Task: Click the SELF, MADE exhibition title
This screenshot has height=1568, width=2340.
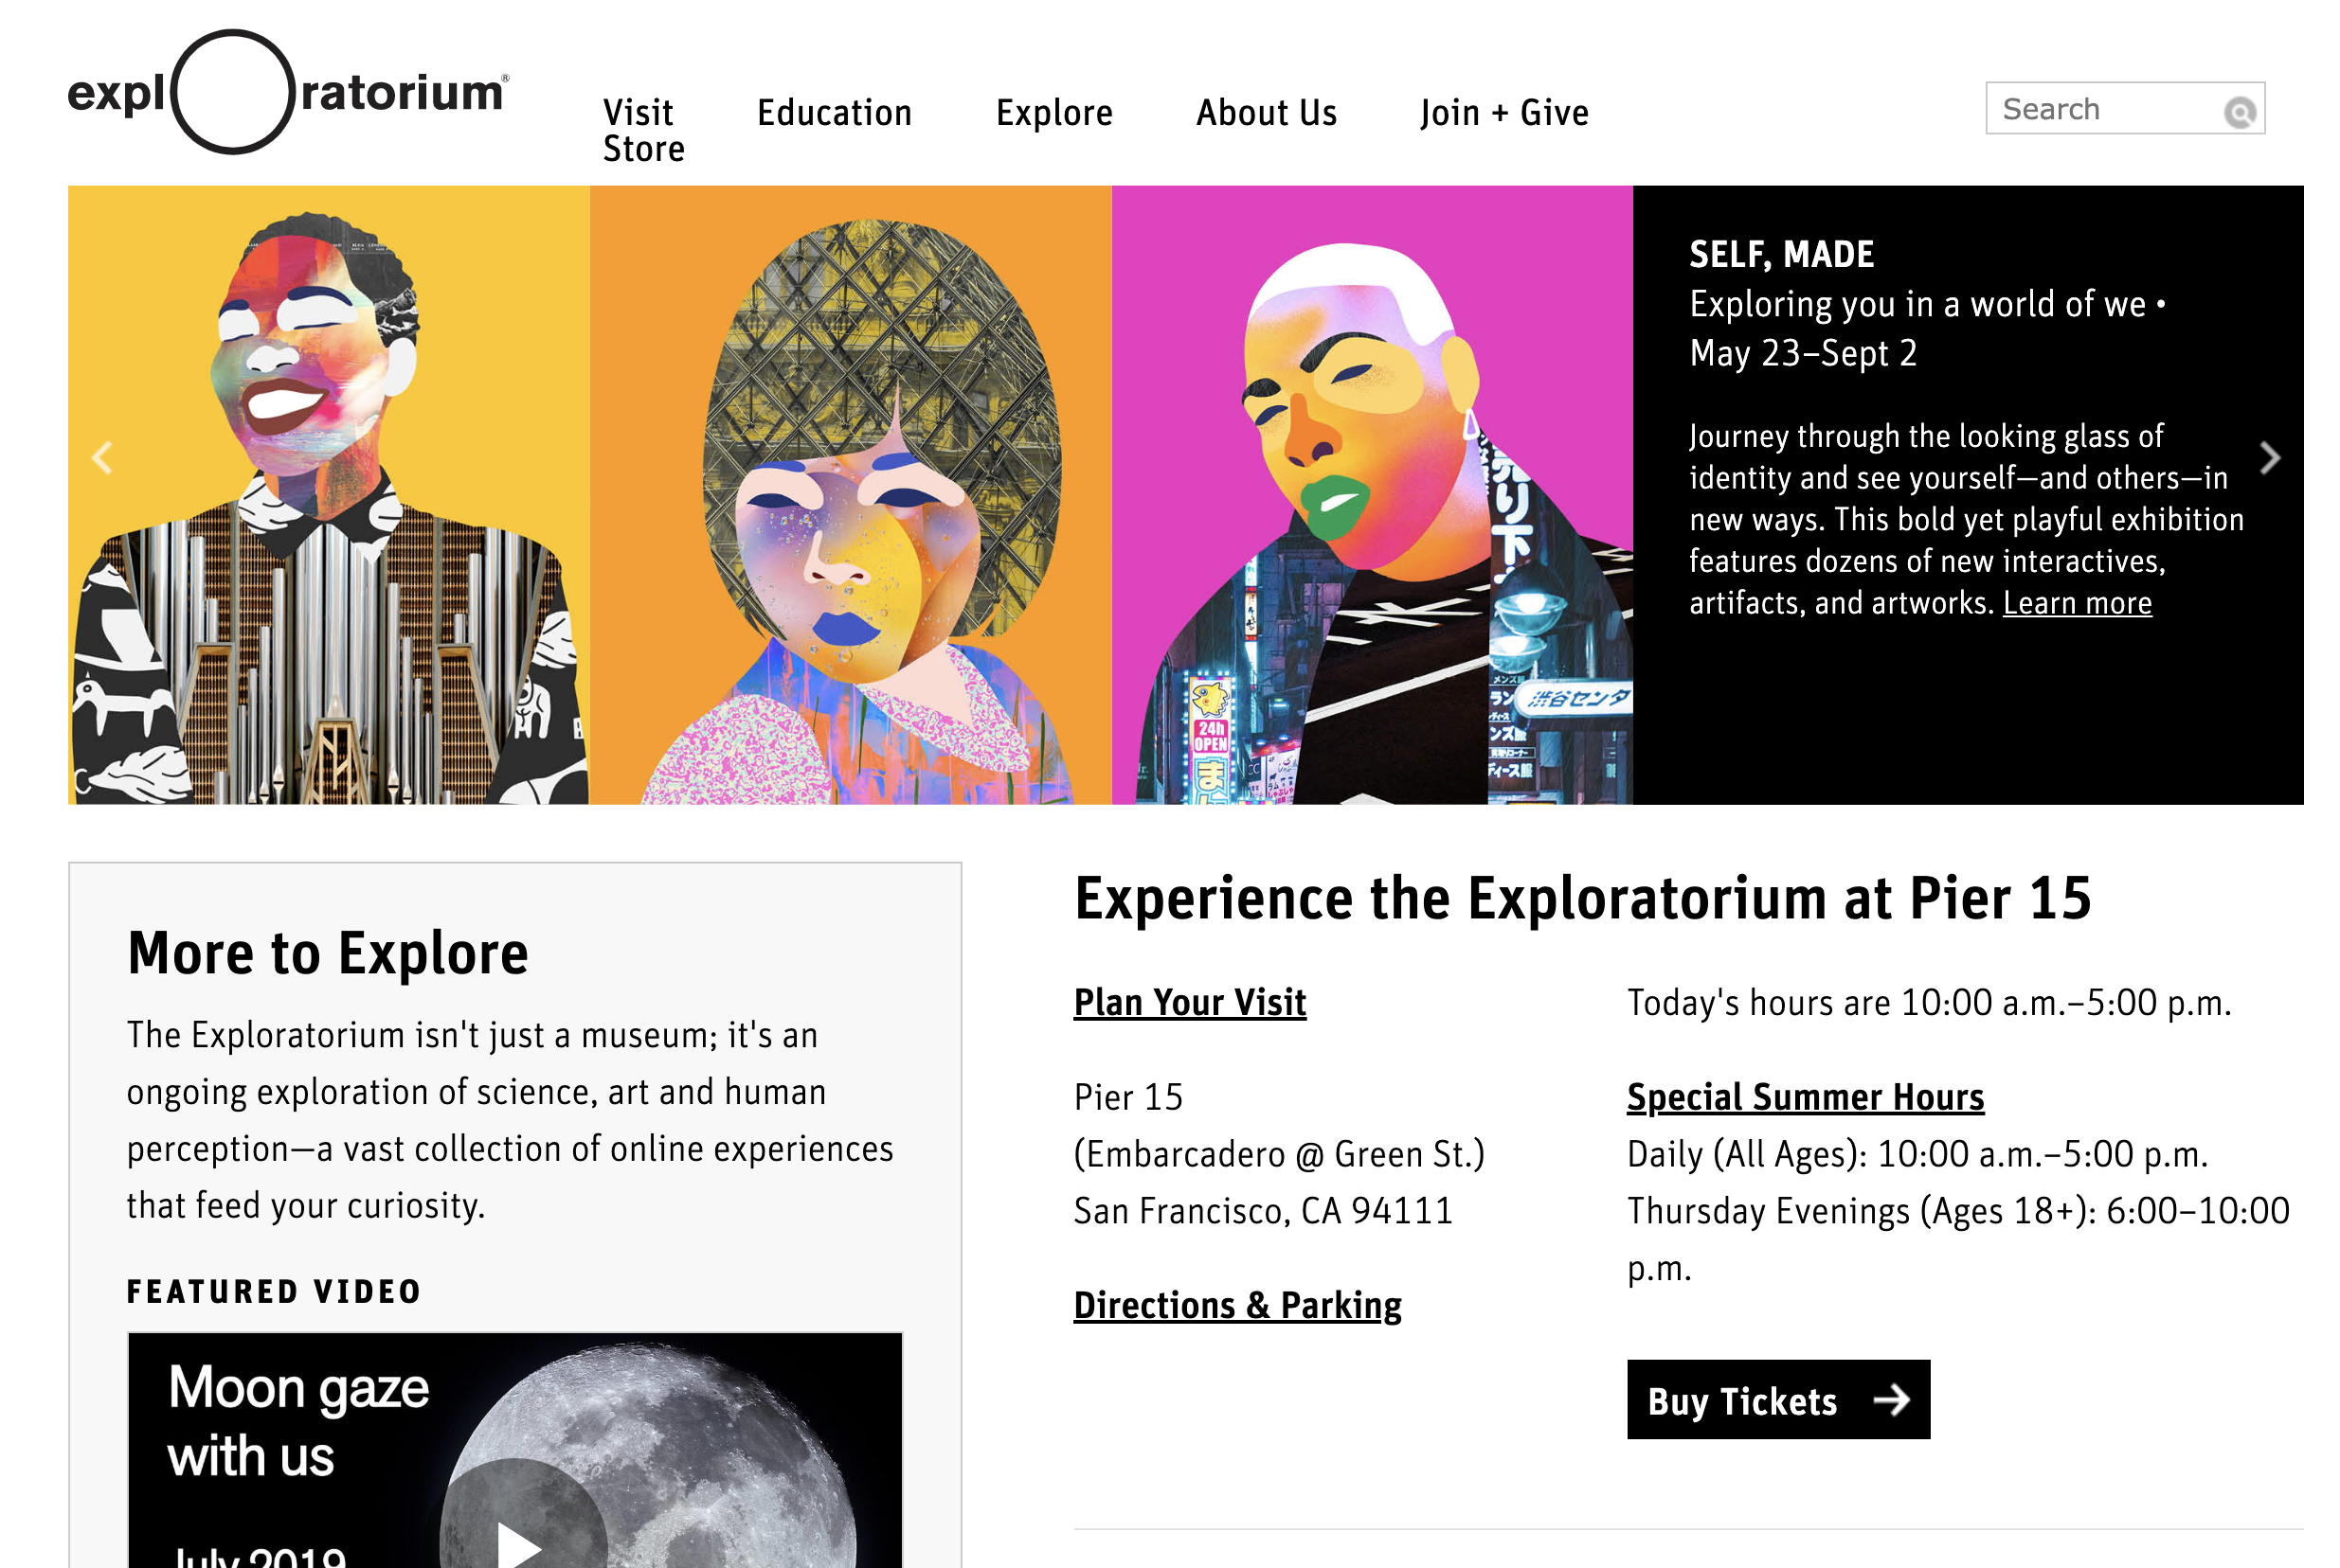Action: click(x=1781, y=254)
